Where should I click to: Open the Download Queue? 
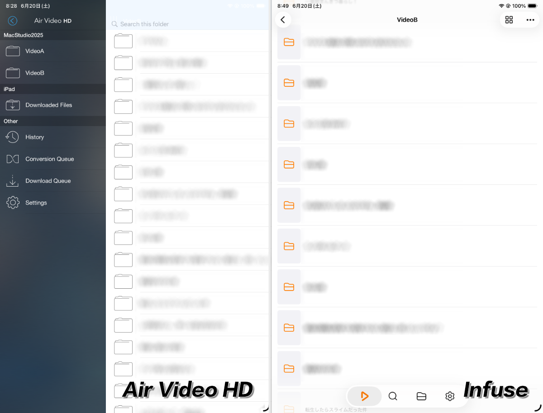click(x=53, y=181)
